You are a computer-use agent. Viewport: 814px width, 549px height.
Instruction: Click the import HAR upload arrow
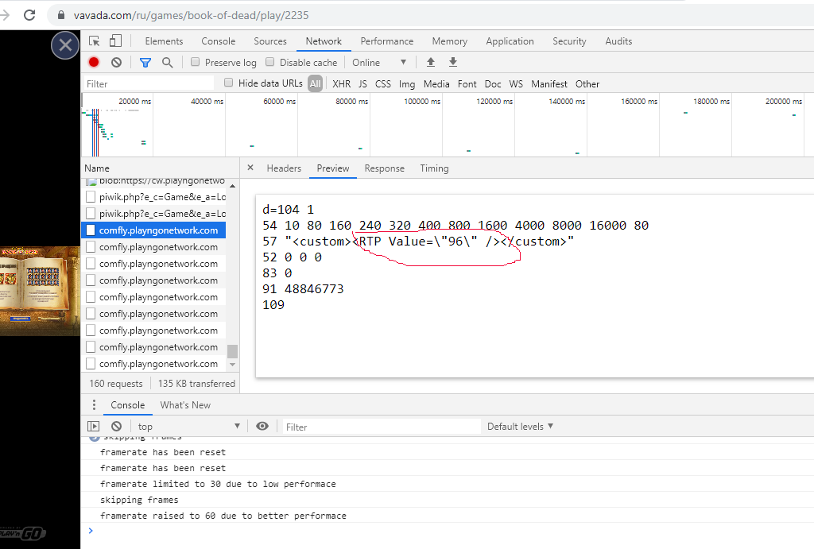(x=431, y=63)
